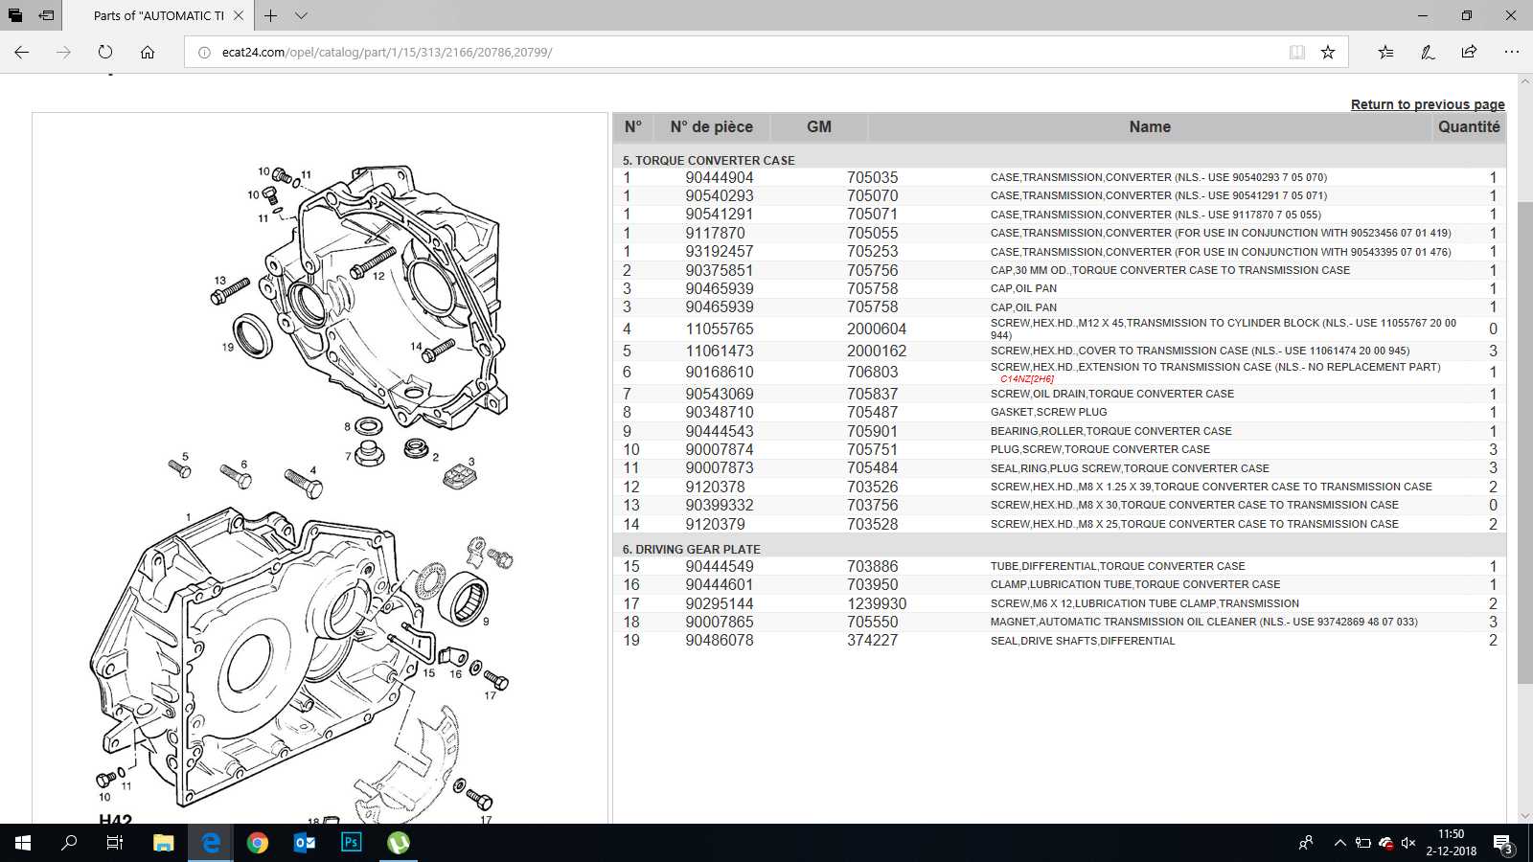
Task: Open uTorrent from taskbar
Action: coord(399,843)
